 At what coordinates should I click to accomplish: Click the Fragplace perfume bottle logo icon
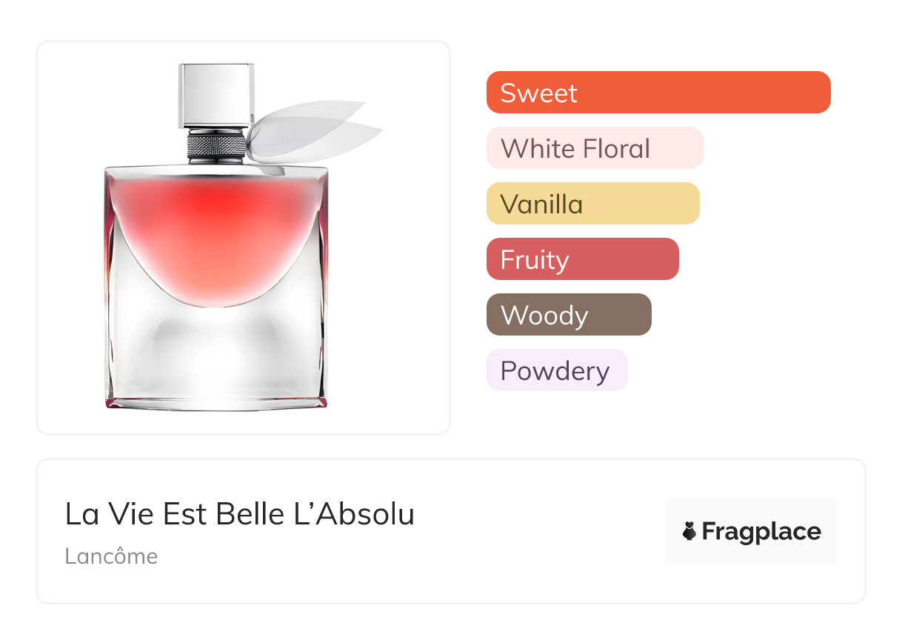689,531
